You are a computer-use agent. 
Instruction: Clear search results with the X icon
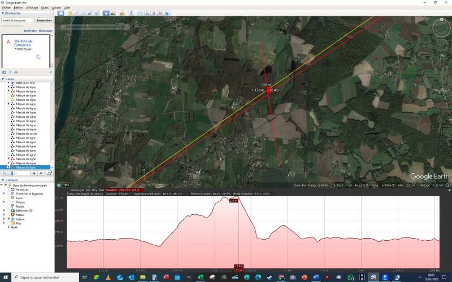[51, 72]
